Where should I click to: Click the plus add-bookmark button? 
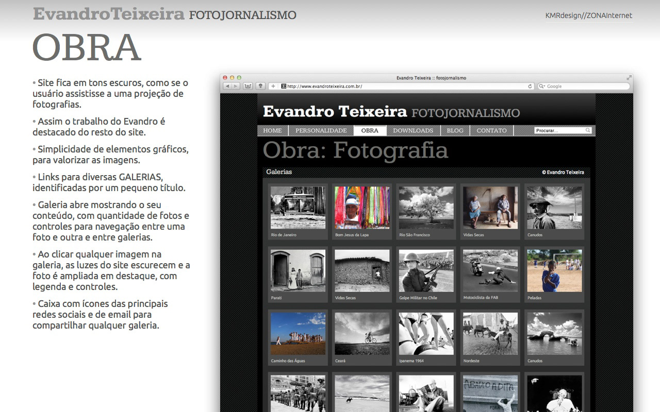point(274,86)
